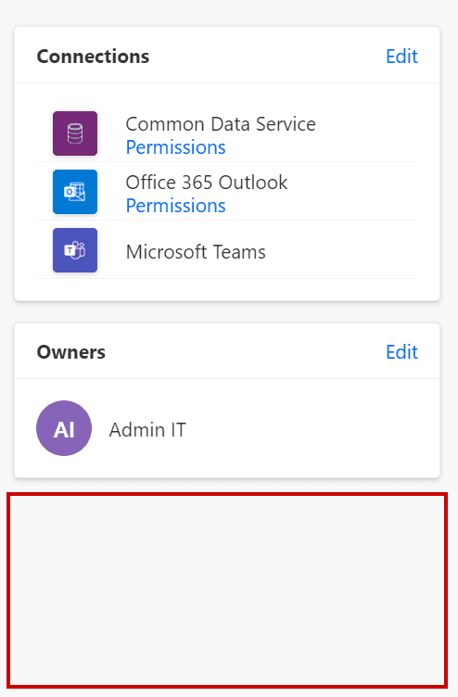Edit the Owners section
Viewport: 458px width, 697px height.
point(401,352)
